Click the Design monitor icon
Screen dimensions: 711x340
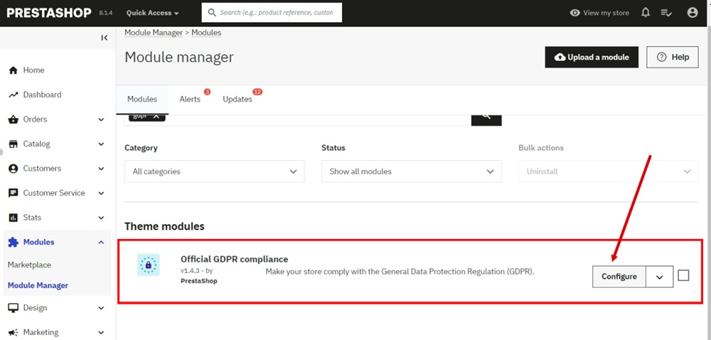13,308
